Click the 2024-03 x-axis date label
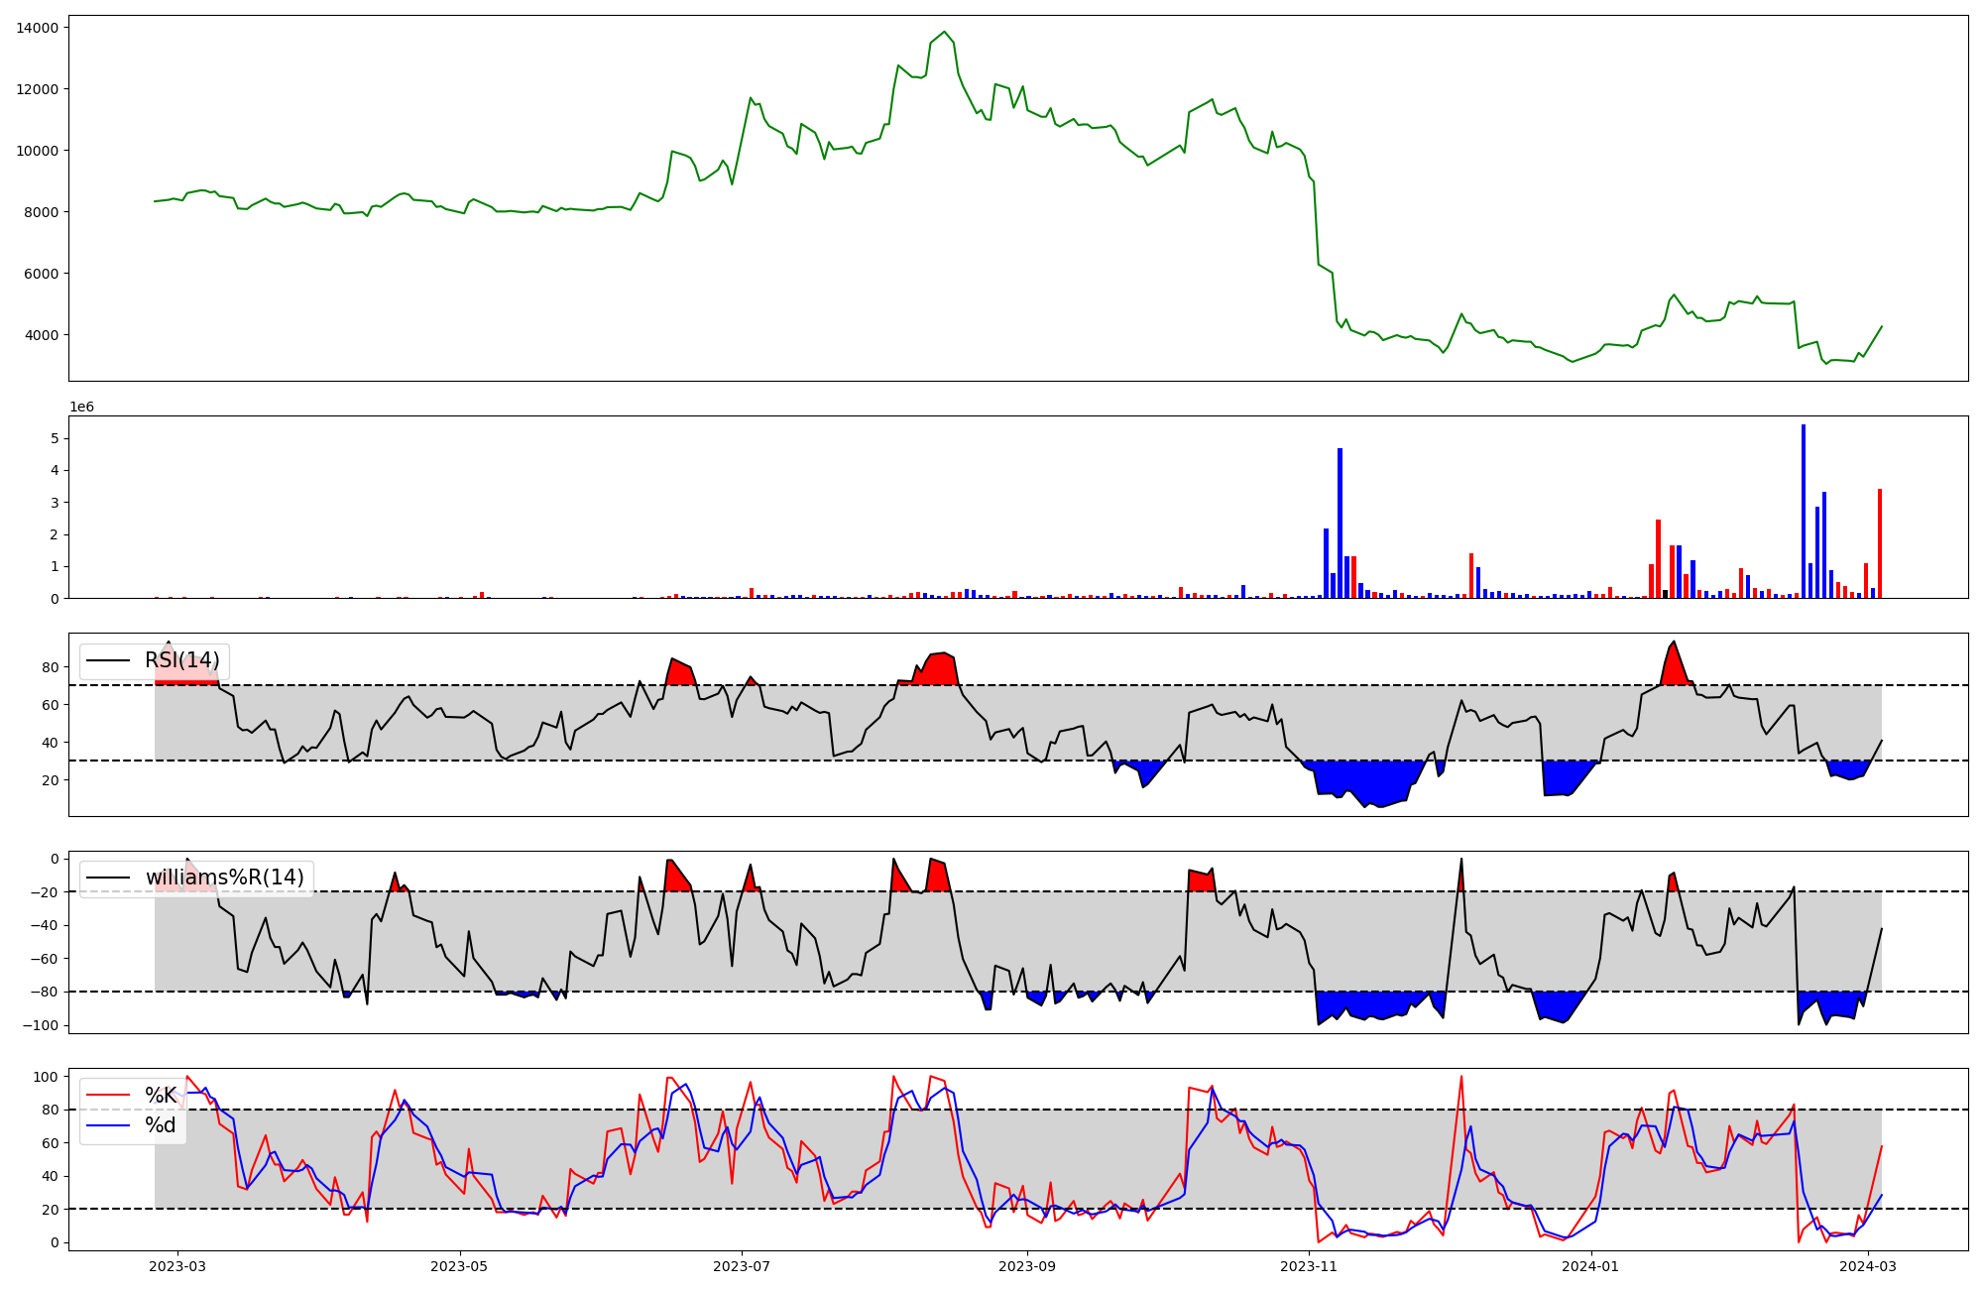Screen dimensions: 1983x1289 [1869, 1266]
